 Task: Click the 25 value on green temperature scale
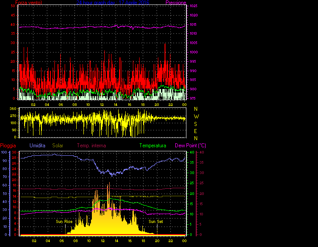pos(192,183)
